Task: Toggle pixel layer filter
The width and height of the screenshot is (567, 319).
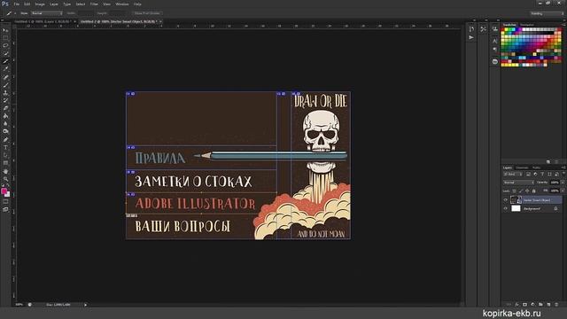Action: click(x=528, y=175)
